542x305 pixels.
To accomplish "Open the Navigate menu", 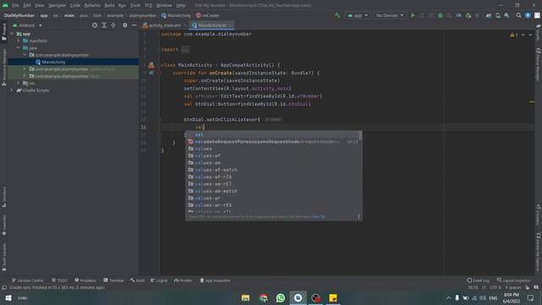I will click(57, 5).
